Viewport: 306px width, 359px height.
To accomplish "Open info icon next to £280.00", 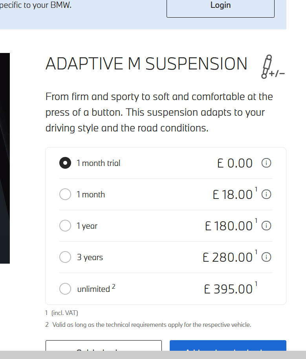I will (266, 257).
